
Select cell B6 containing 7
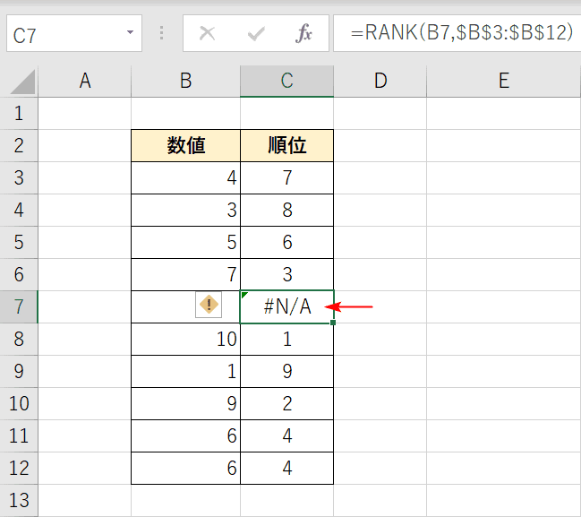pos(185,274)
